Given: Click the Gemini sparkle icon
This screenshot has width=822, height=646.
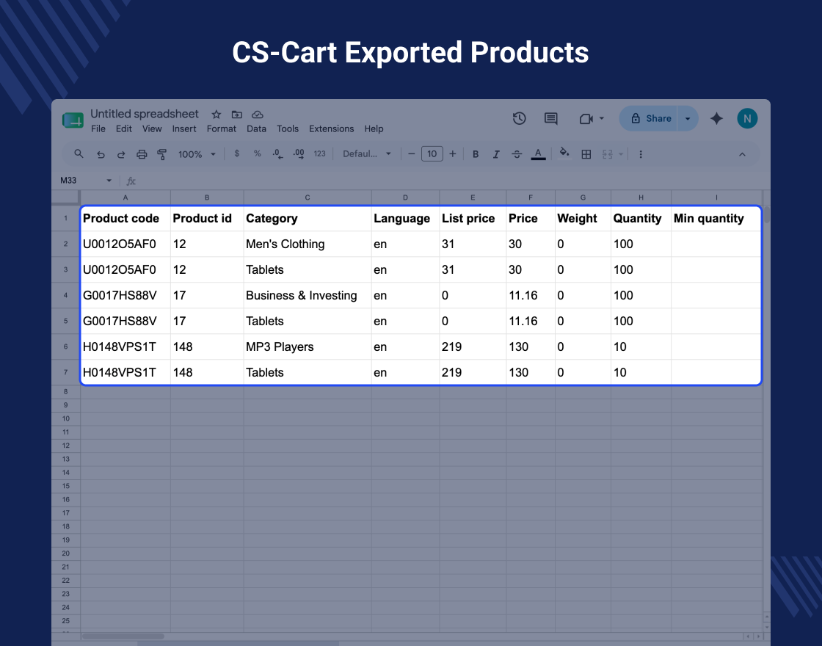Looking at the screenshot, I should pyautogui.click(x=716, y=118).
